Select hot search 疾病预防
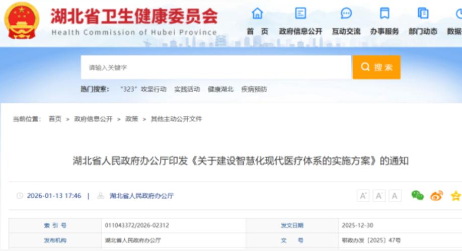This screenshot has height=251, width=462. click(x=254, y=89)
